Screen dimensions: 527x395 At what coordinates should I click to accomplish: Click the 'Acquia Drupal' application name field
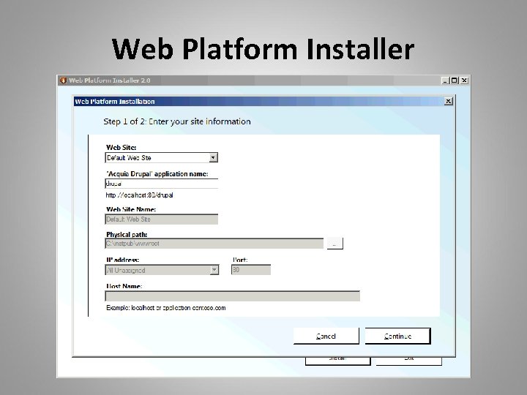(x=162, y=184)
